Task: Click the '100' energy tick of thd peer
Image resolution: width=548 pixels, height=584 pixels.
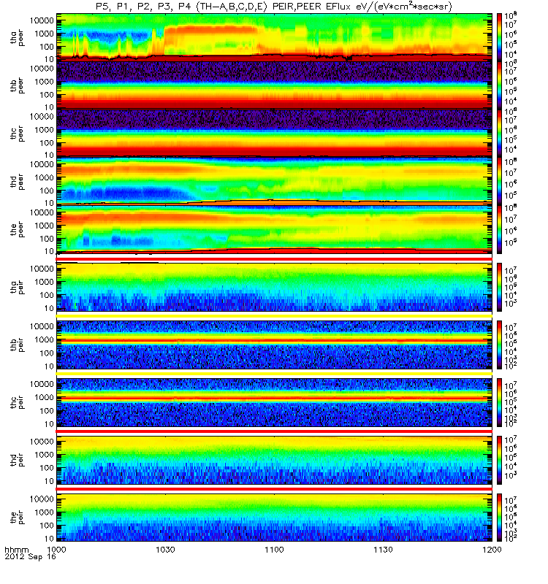Action: click(47, 191)
